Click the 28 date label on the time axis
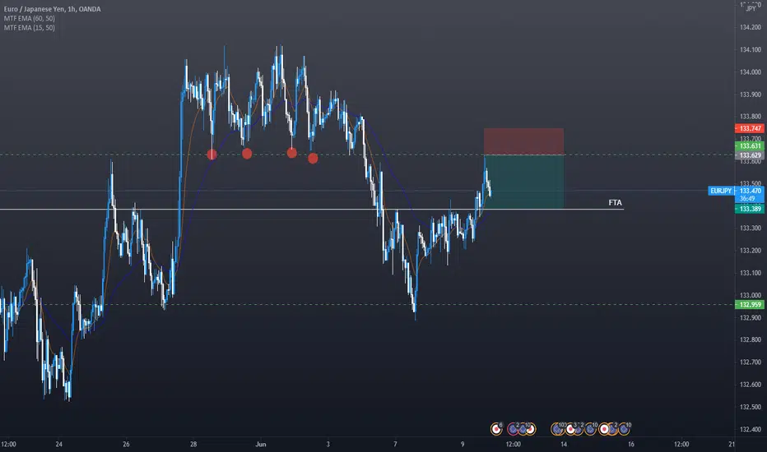 tap(193, 444)
